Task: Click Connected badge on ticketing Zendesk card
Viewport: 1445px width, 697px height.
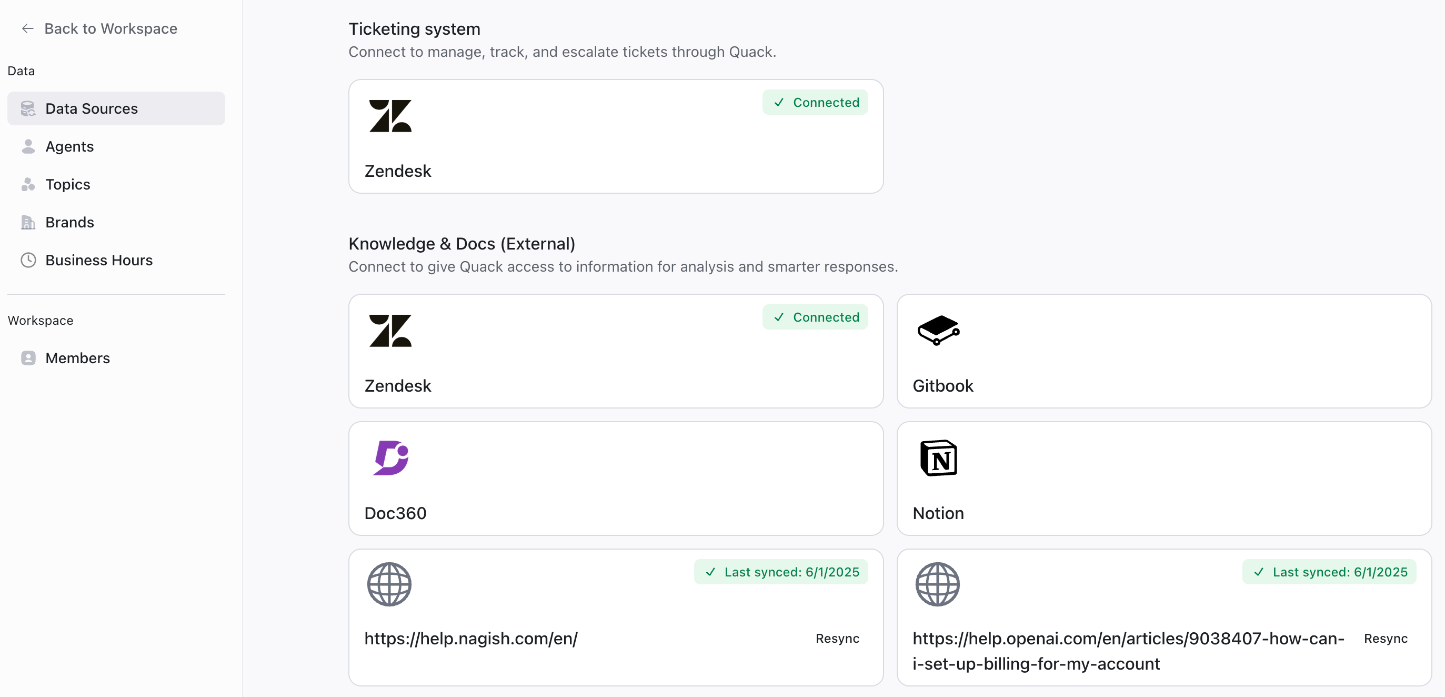Action: click(x=815, y=103)
